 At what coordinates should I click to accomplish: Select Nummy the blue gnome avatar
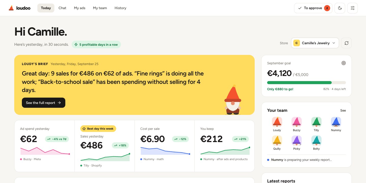click(x=336, y=122)
